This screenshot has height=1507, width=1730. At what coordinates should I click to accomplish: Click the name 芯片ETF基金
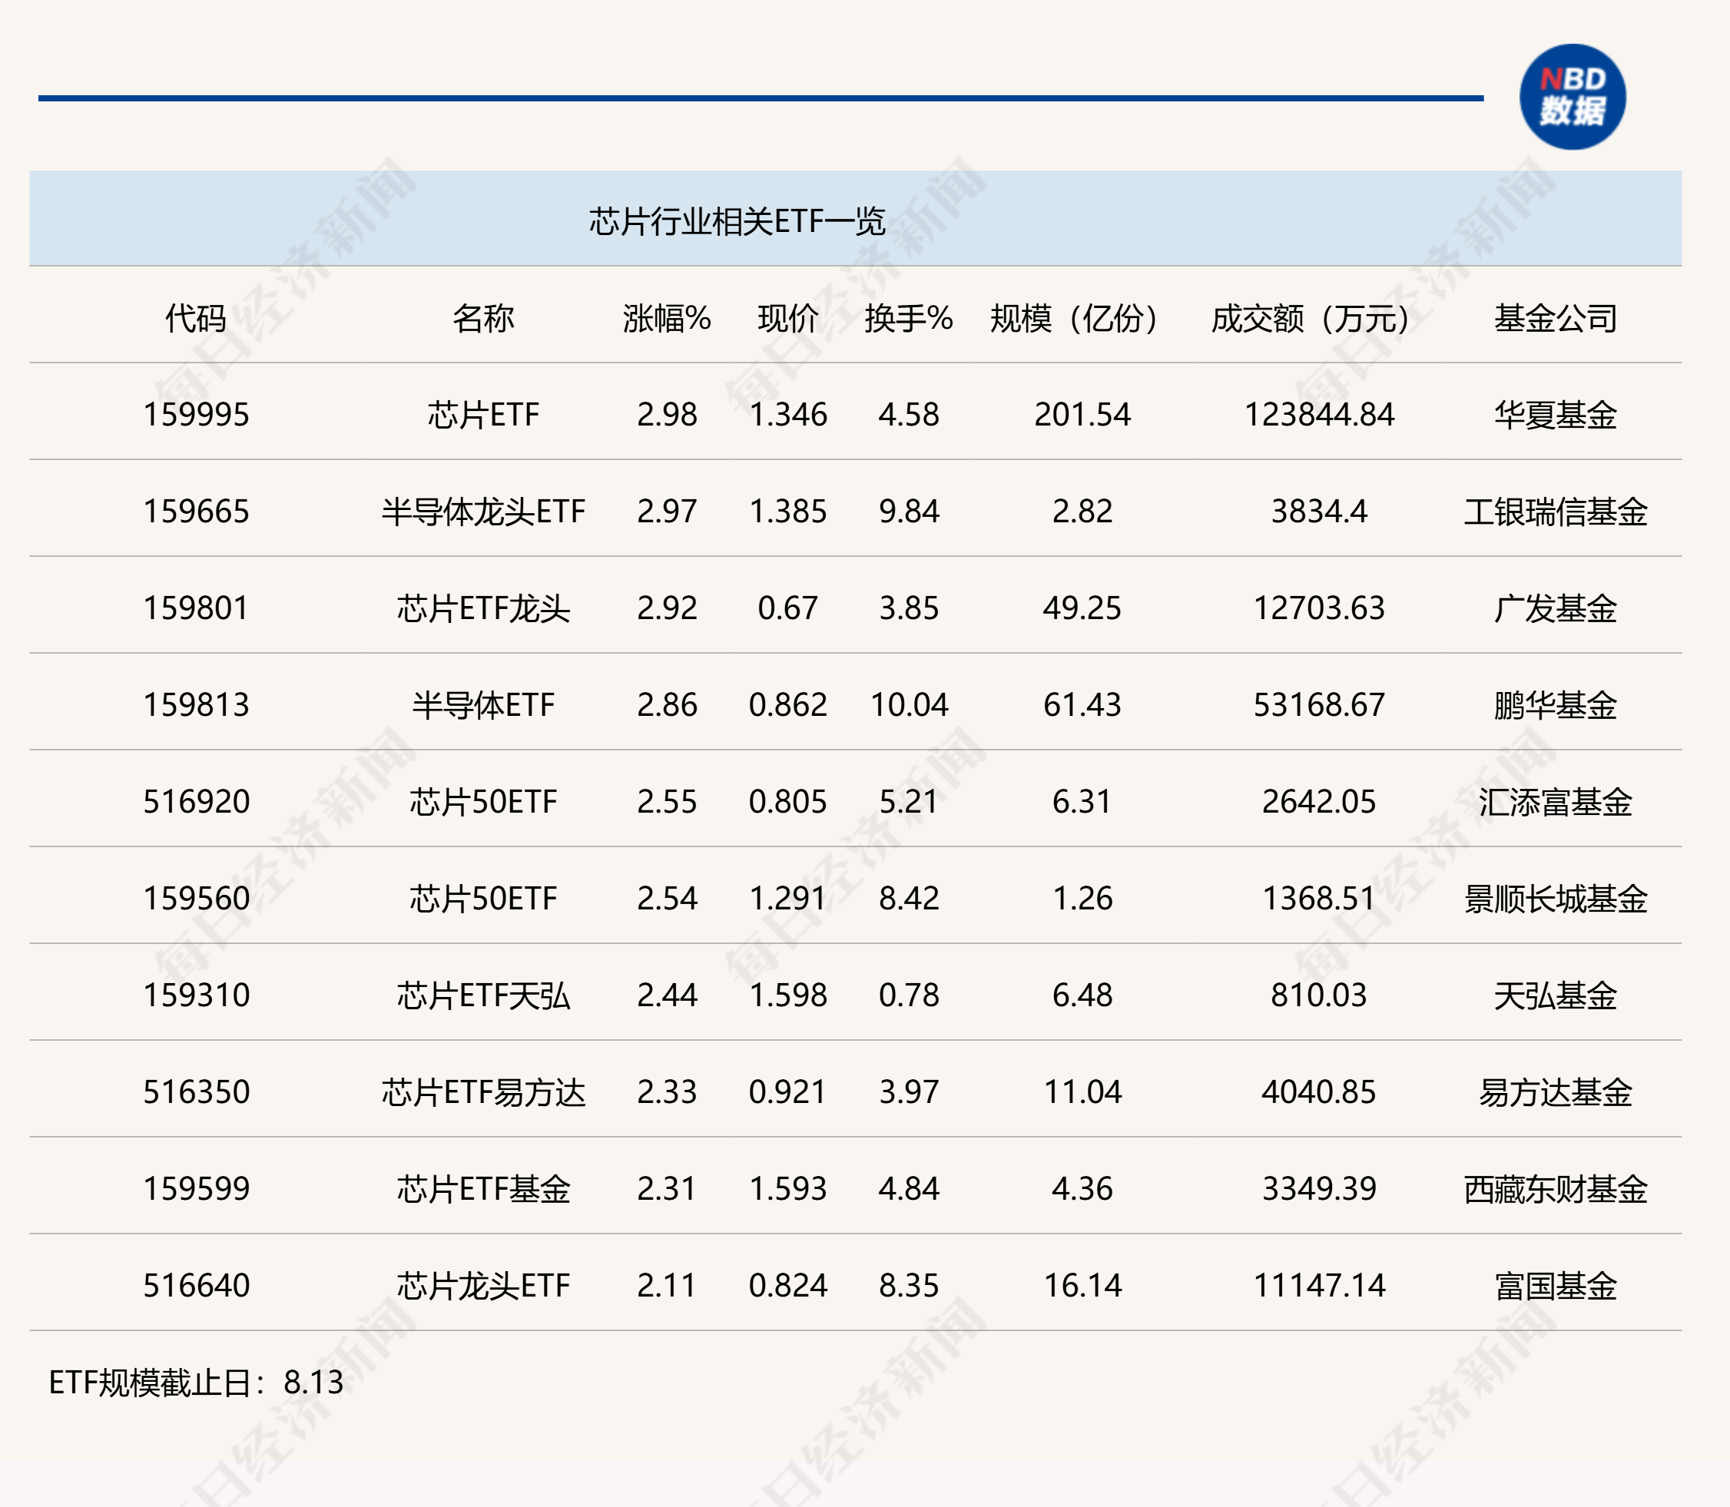482,1188
